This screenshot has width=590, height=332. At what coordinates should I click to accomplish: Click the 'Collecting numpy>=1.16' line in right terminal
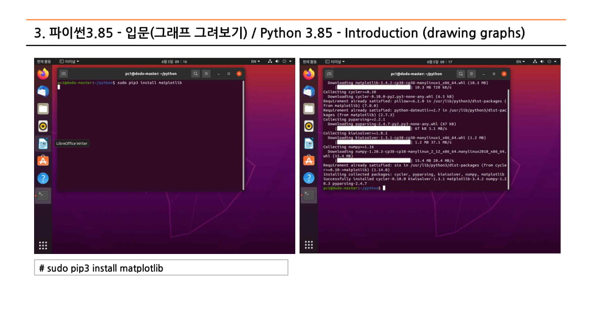(348, 147)
